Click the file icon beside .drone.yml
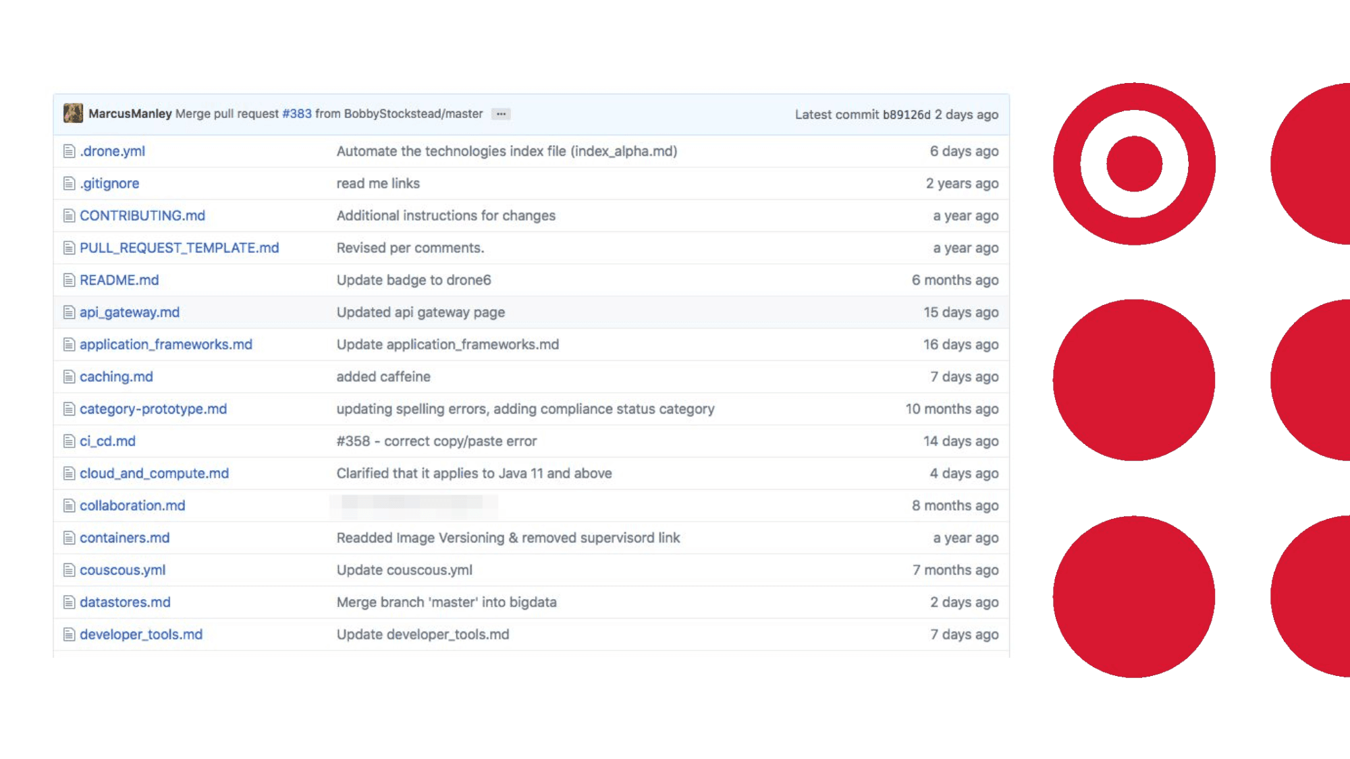1350x759 pixels. point(69,151)
